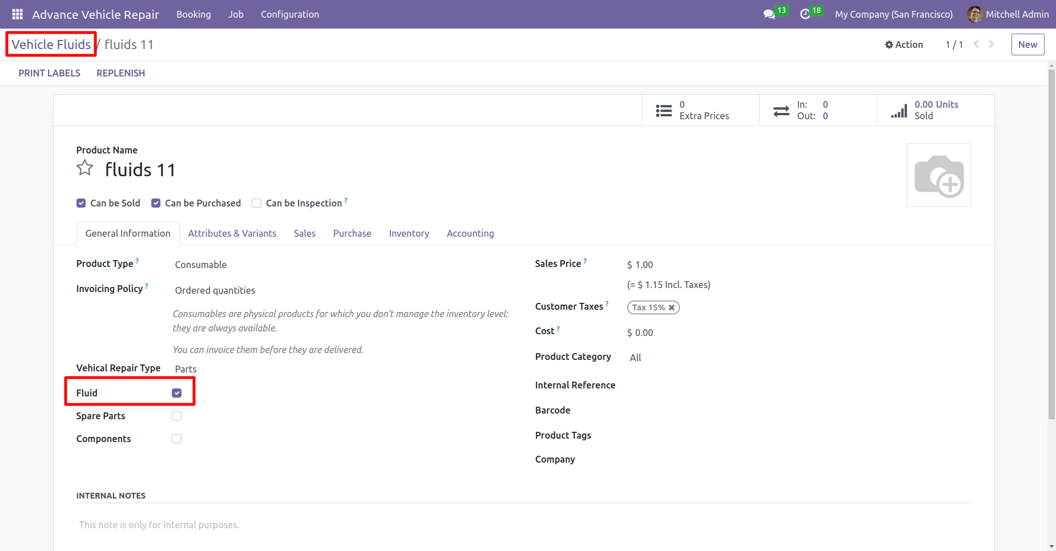Switch to Attributes & Variants tab

click(232, 233)
